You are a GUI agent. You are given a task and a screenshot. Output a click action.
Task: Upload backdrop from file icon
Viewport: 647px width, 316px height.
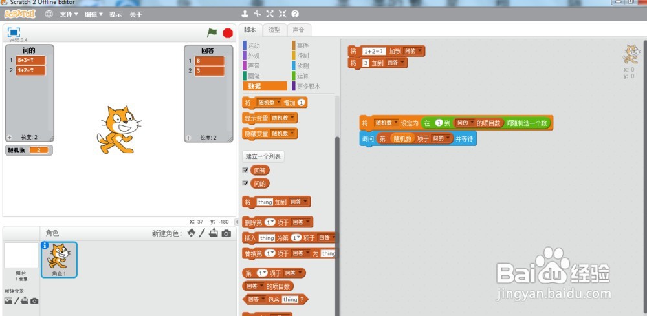pos(25,300)
